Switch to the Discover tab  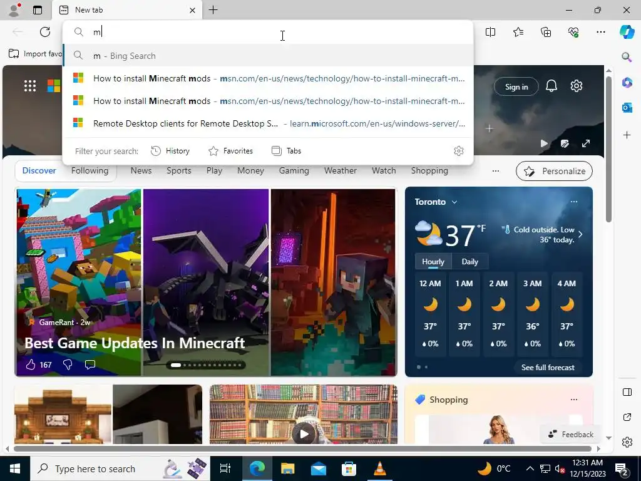tap(39, 170)
